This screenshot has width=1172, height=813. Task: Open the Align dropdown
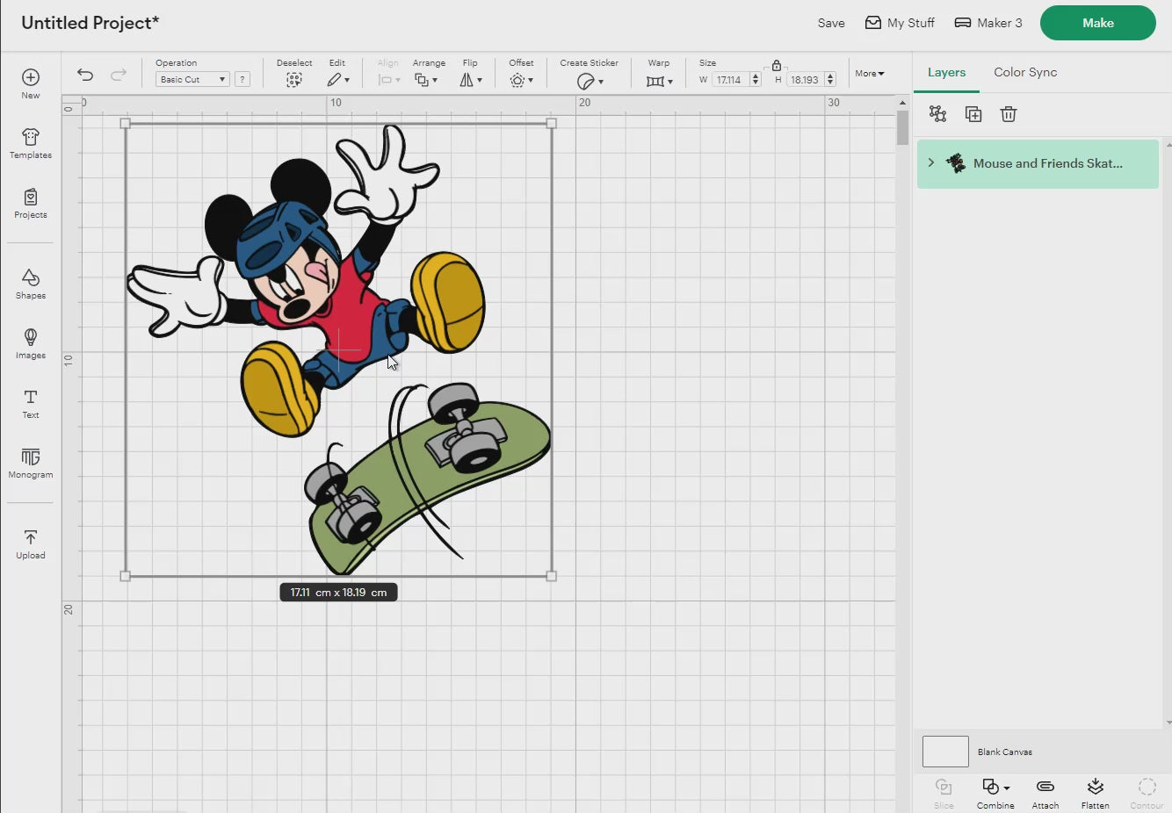[388, 80]
